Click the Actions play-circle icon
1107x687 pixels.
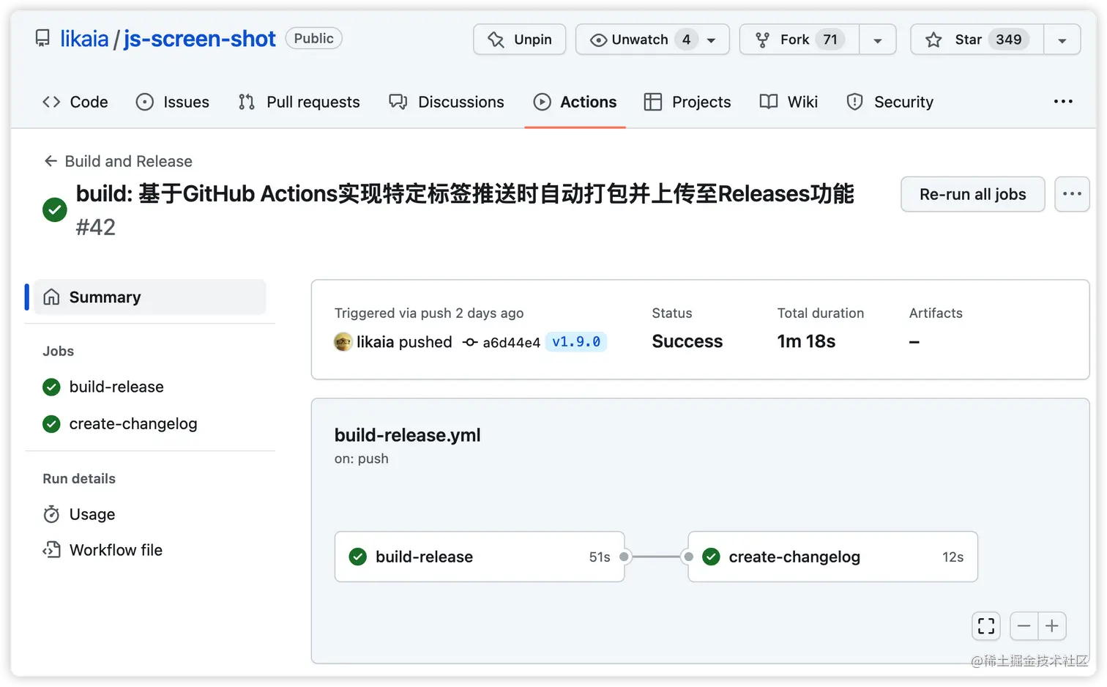pos(543,102)
